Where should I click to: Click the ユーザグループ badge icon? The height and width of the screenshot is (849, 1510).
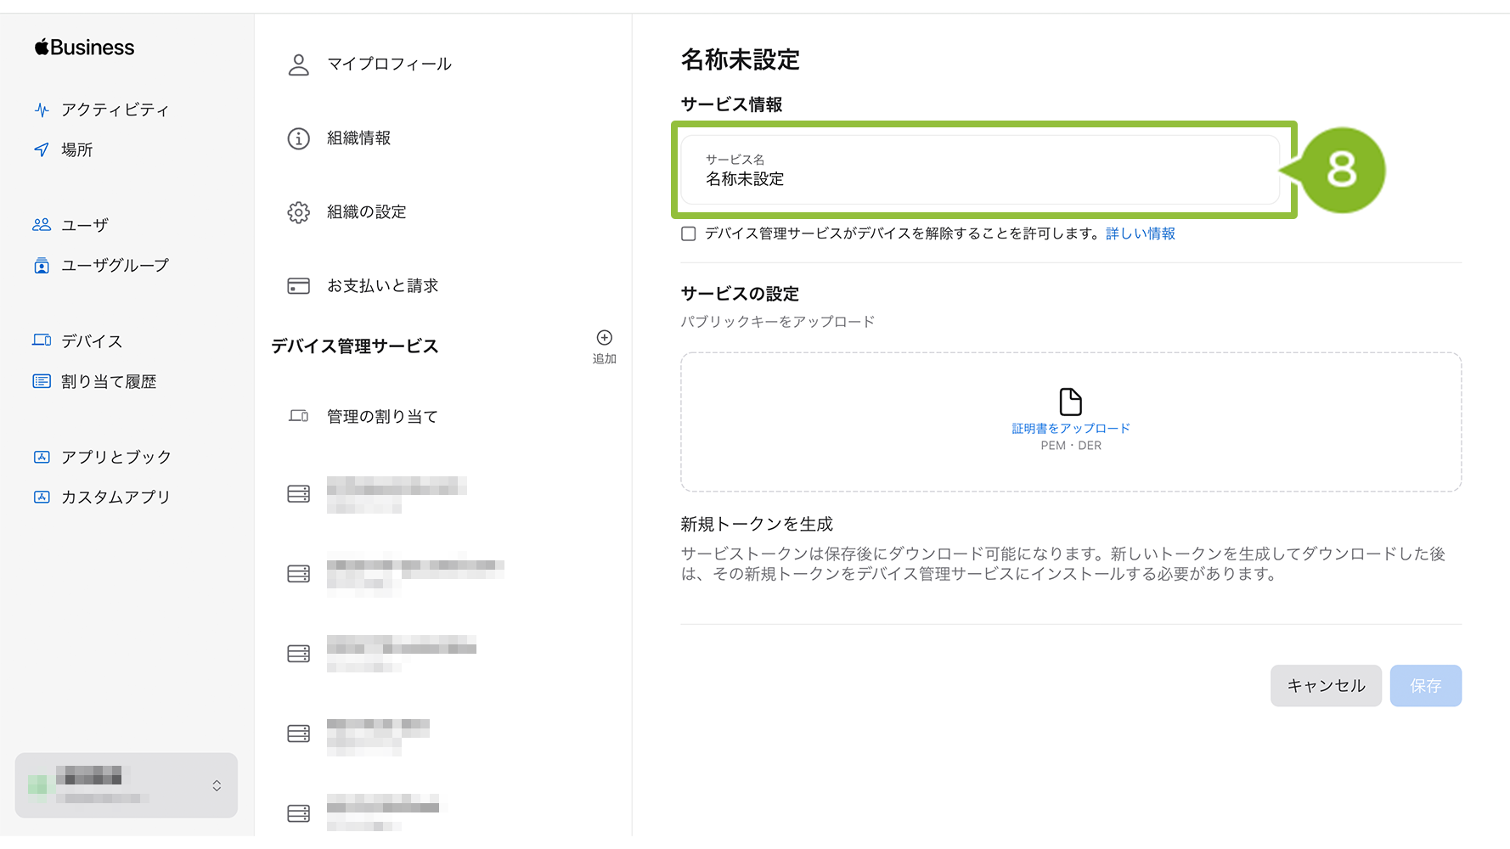(x=42, y=266)
